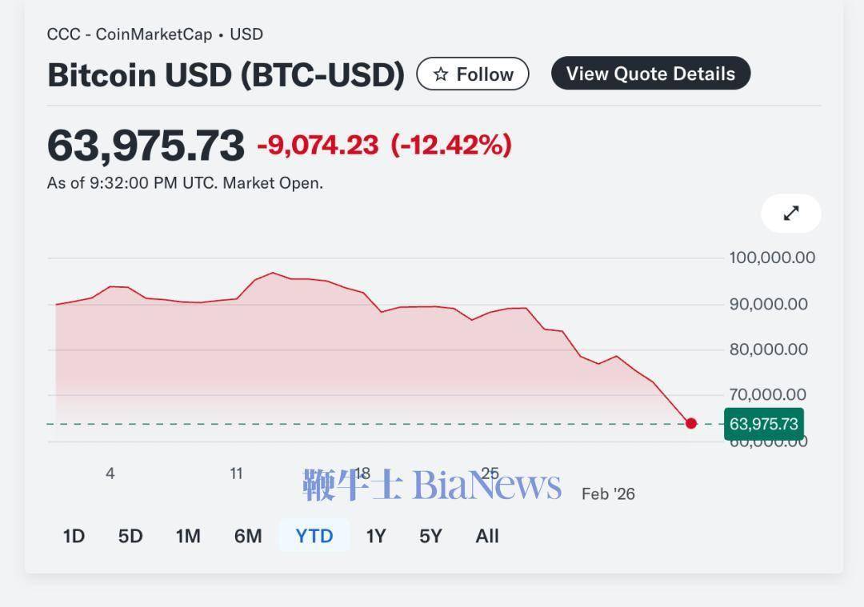Click CCC - CoinMarketCap source text

pyautogui.click(x=130, y=34)
